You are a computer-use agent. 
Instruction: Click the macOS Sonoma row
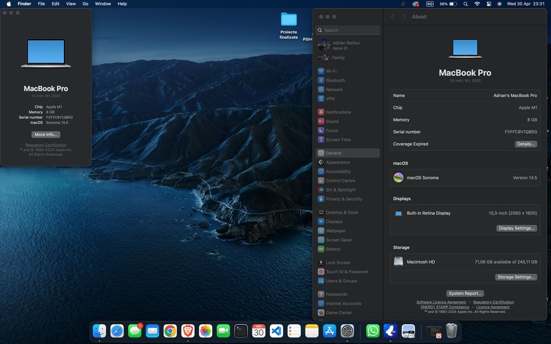(465, 178)
